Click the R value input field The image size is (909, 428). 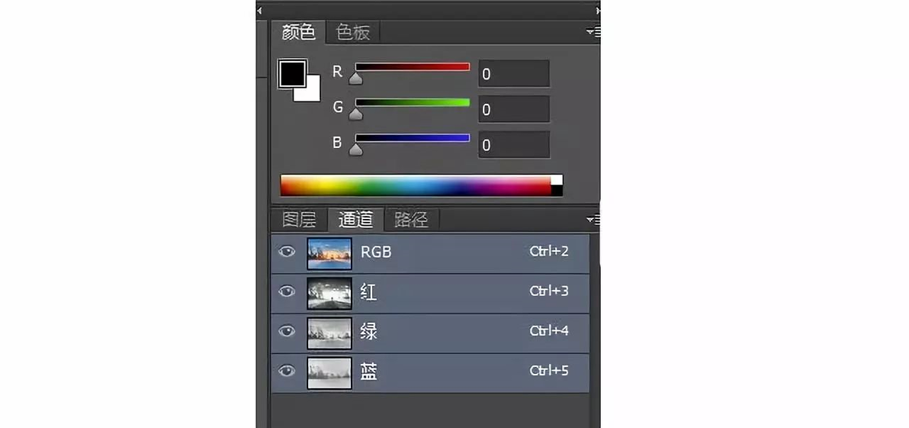[x=514, y=74]
